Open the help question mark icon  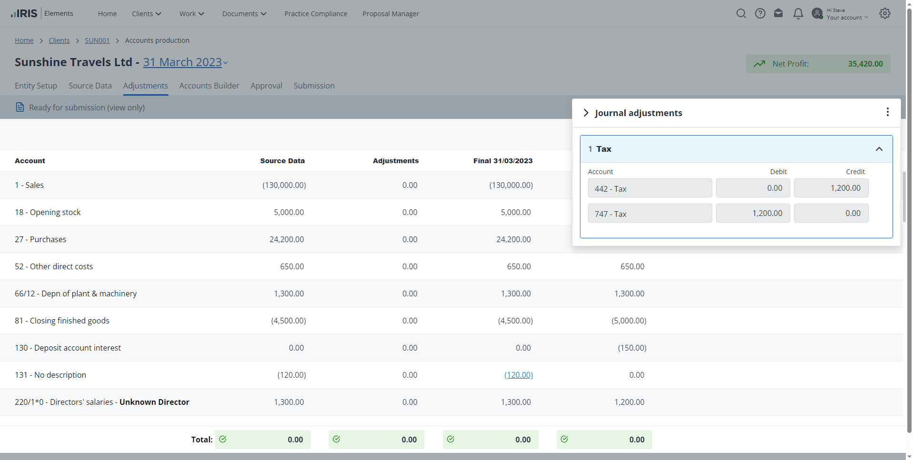[760, 13]
